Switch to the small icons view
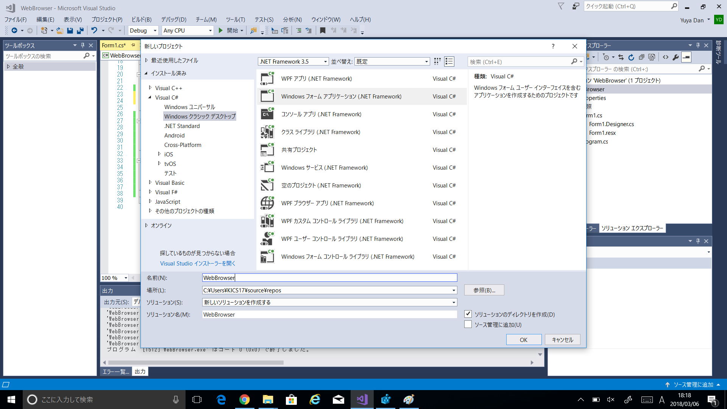 coord(437,61)
